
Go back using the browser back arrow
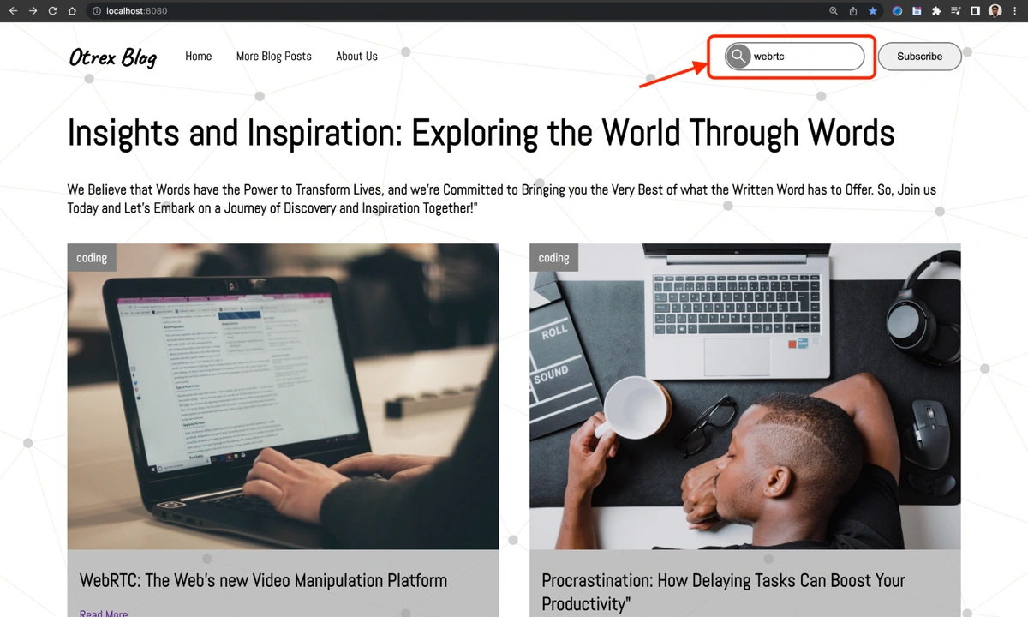[13, 11]
